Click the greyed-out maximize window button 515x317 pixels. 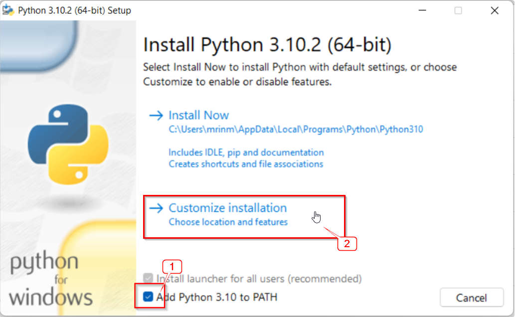(x=458, y=10)
